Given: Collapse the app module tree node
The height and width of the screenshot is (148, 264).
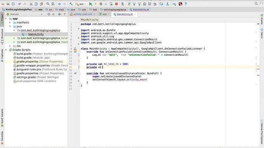Looking at the screenshot, I should (x=6, y=18).
